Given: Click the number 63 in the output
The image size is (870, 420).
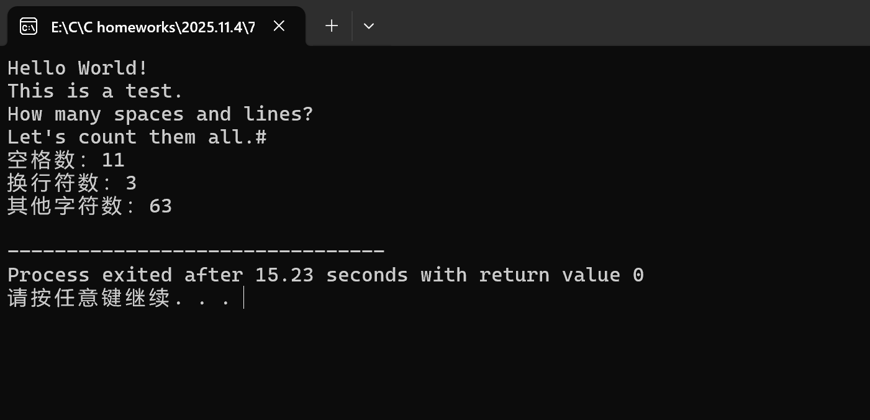Looking at the screenshot, I should [x=161, y=206].
